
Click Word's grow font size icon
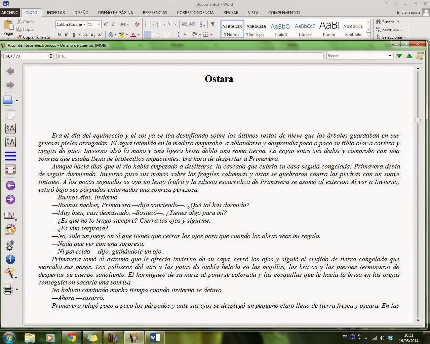pyautogui.click(x=106, y=24)
